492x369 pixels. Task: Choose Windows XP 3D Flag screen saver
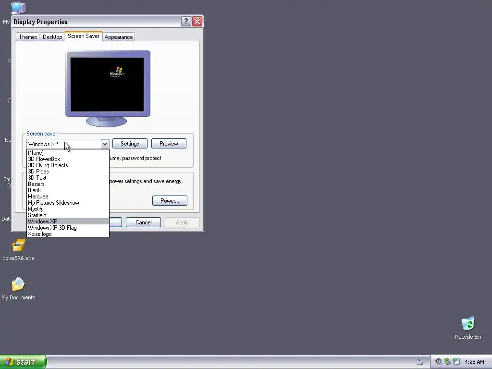(68, 227)
